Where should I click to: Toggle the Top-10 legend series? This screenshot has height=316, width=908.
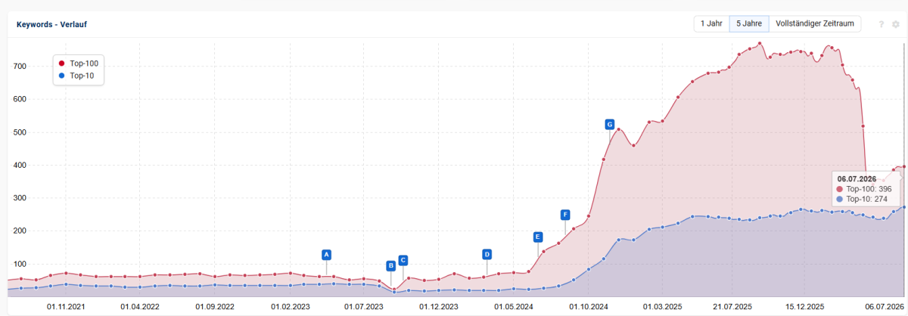[76, 76]
